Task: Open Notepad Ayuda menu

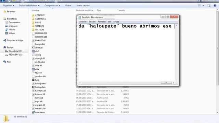Action: pyautogui.click(x=116, y=22)
